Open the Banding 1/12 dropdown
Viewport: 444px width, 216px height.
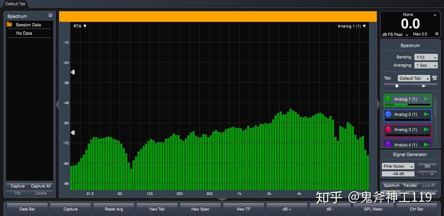(426, 57)
